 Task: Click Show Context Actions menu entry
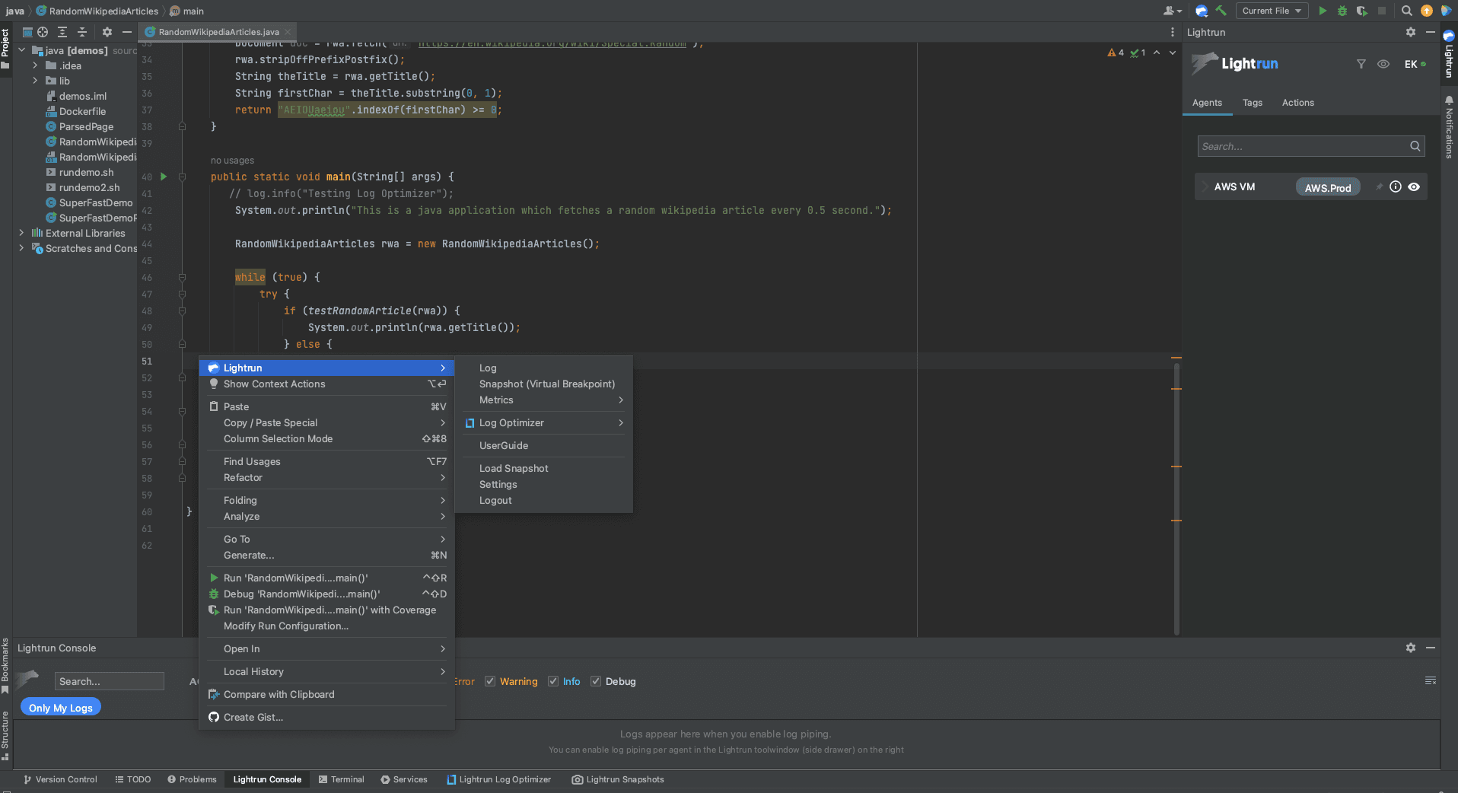(x=326, y=384)
